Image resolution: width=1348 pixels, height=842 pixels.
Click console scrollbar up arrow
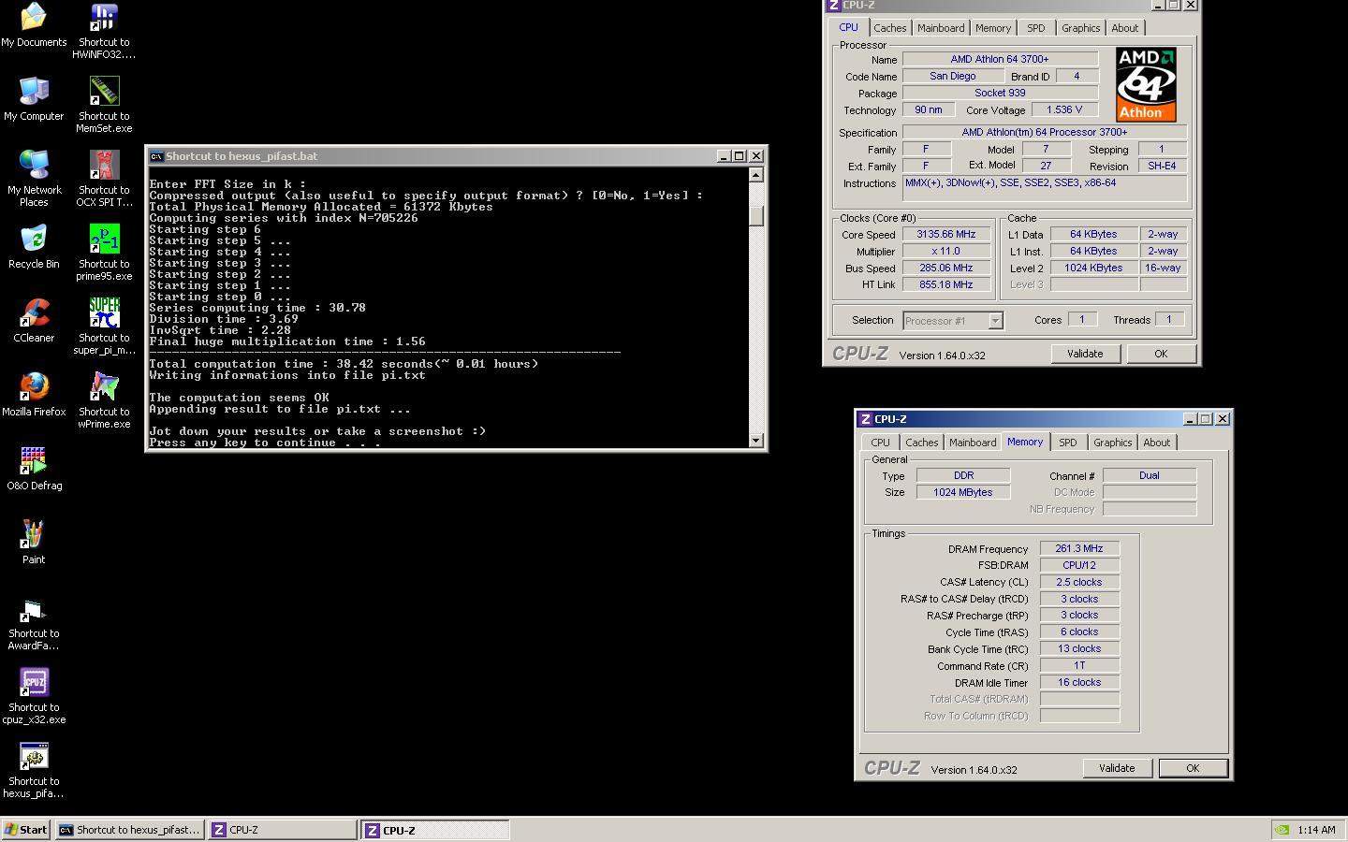point(756,175)
